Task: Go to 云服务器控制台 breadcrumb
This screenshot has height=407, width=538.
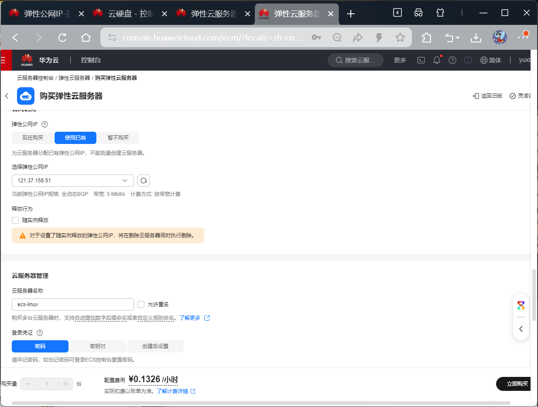Action: point(35,78)
